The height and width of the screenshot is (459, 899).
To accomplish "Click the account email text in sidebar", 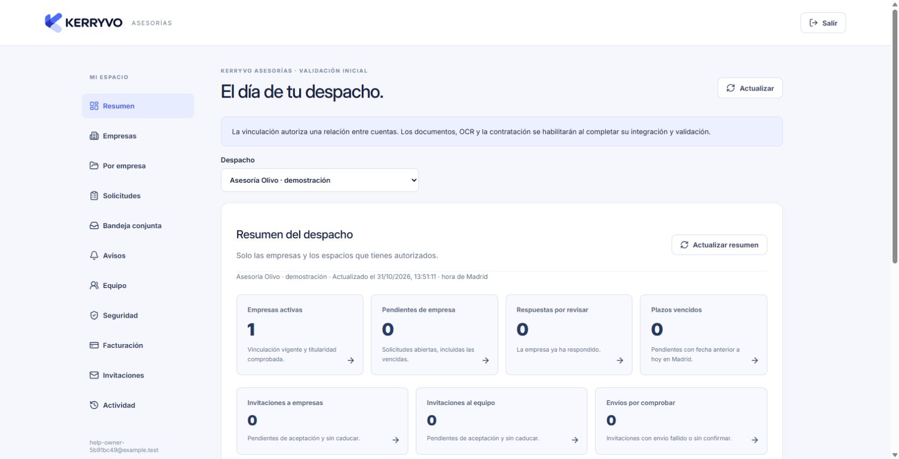I will (124, 446).
